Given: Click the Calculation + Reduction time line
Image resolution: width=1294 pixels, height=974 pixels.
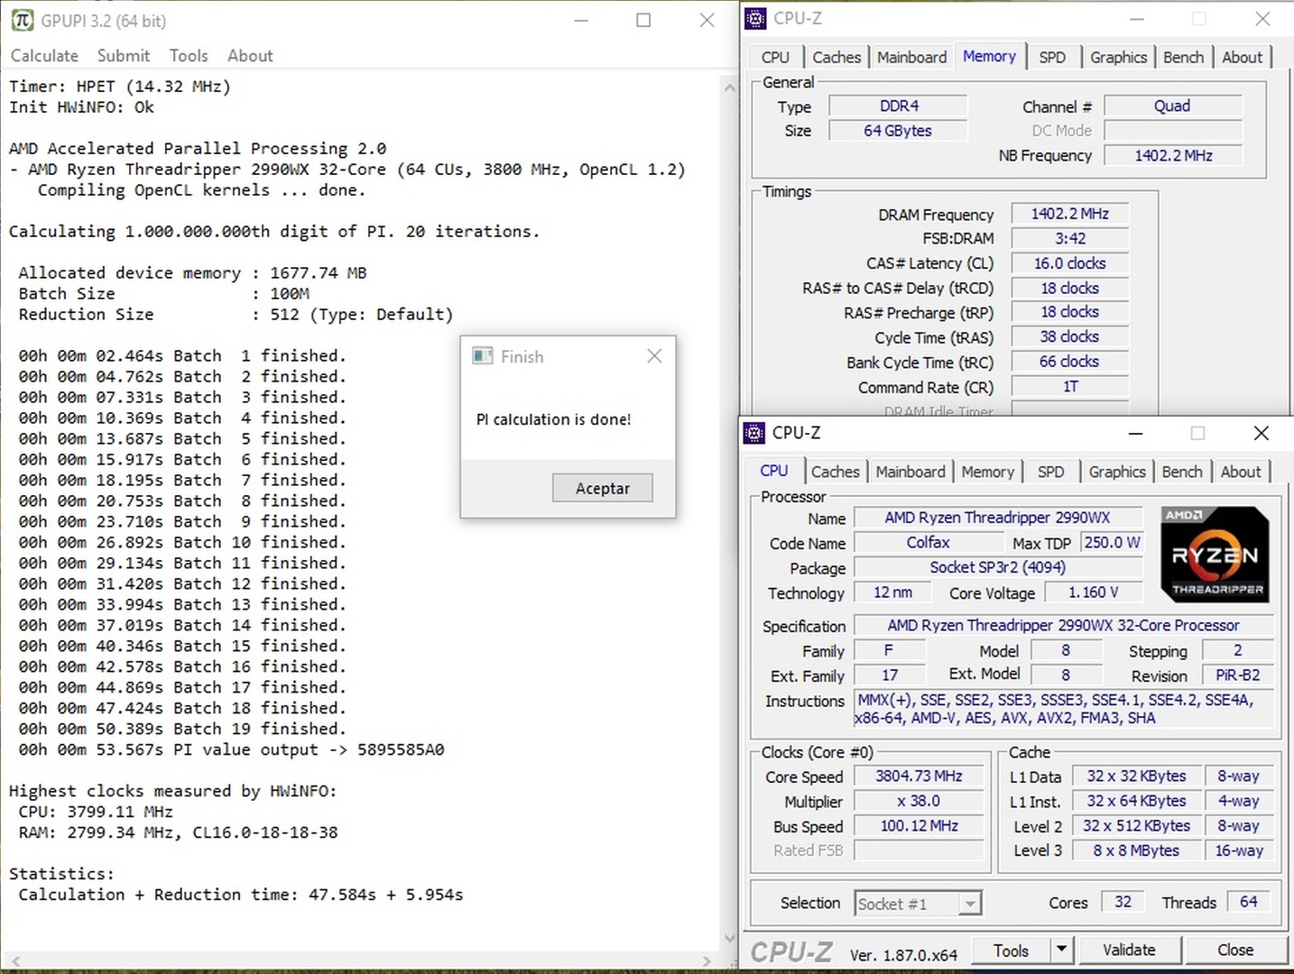Looking at the screenshot, I should click(x=241, y=895).
